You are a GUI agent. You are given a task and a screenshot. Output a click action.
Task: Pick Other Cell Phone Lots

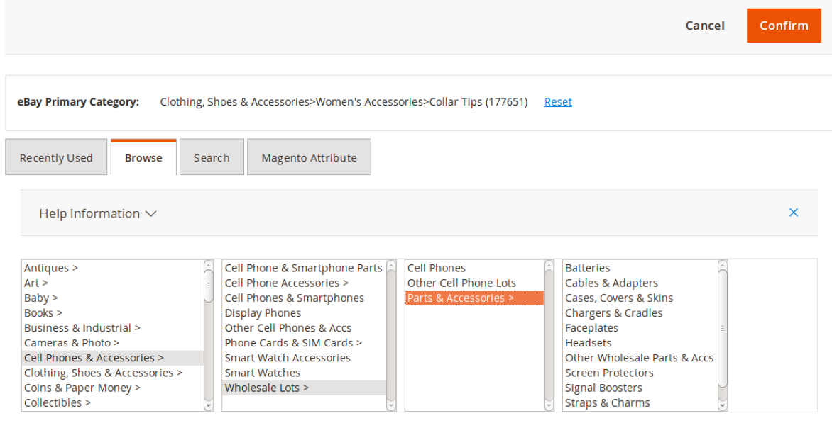[474, 283]
